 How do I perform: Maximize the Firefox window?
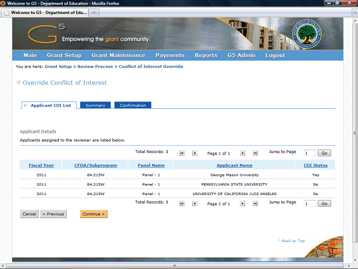click(337, 3)
